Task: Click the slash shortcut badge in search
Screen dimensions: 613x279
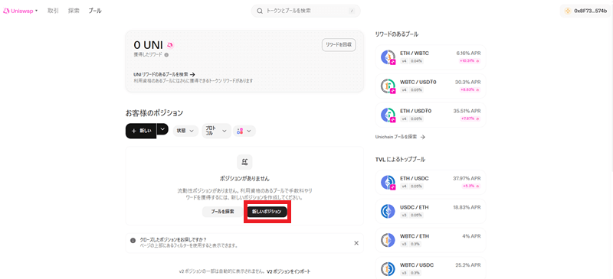Action: point(352,11)
